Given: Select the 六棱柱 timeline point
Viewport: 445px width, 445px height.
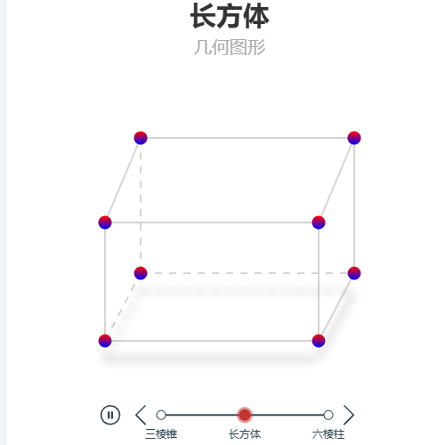Looking at the screenshot, I should [x=328, y=415].
